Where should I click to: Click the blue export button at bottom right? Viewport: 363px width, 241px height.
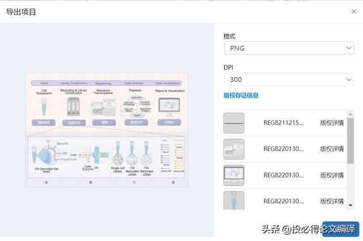[x=340, y=229]
